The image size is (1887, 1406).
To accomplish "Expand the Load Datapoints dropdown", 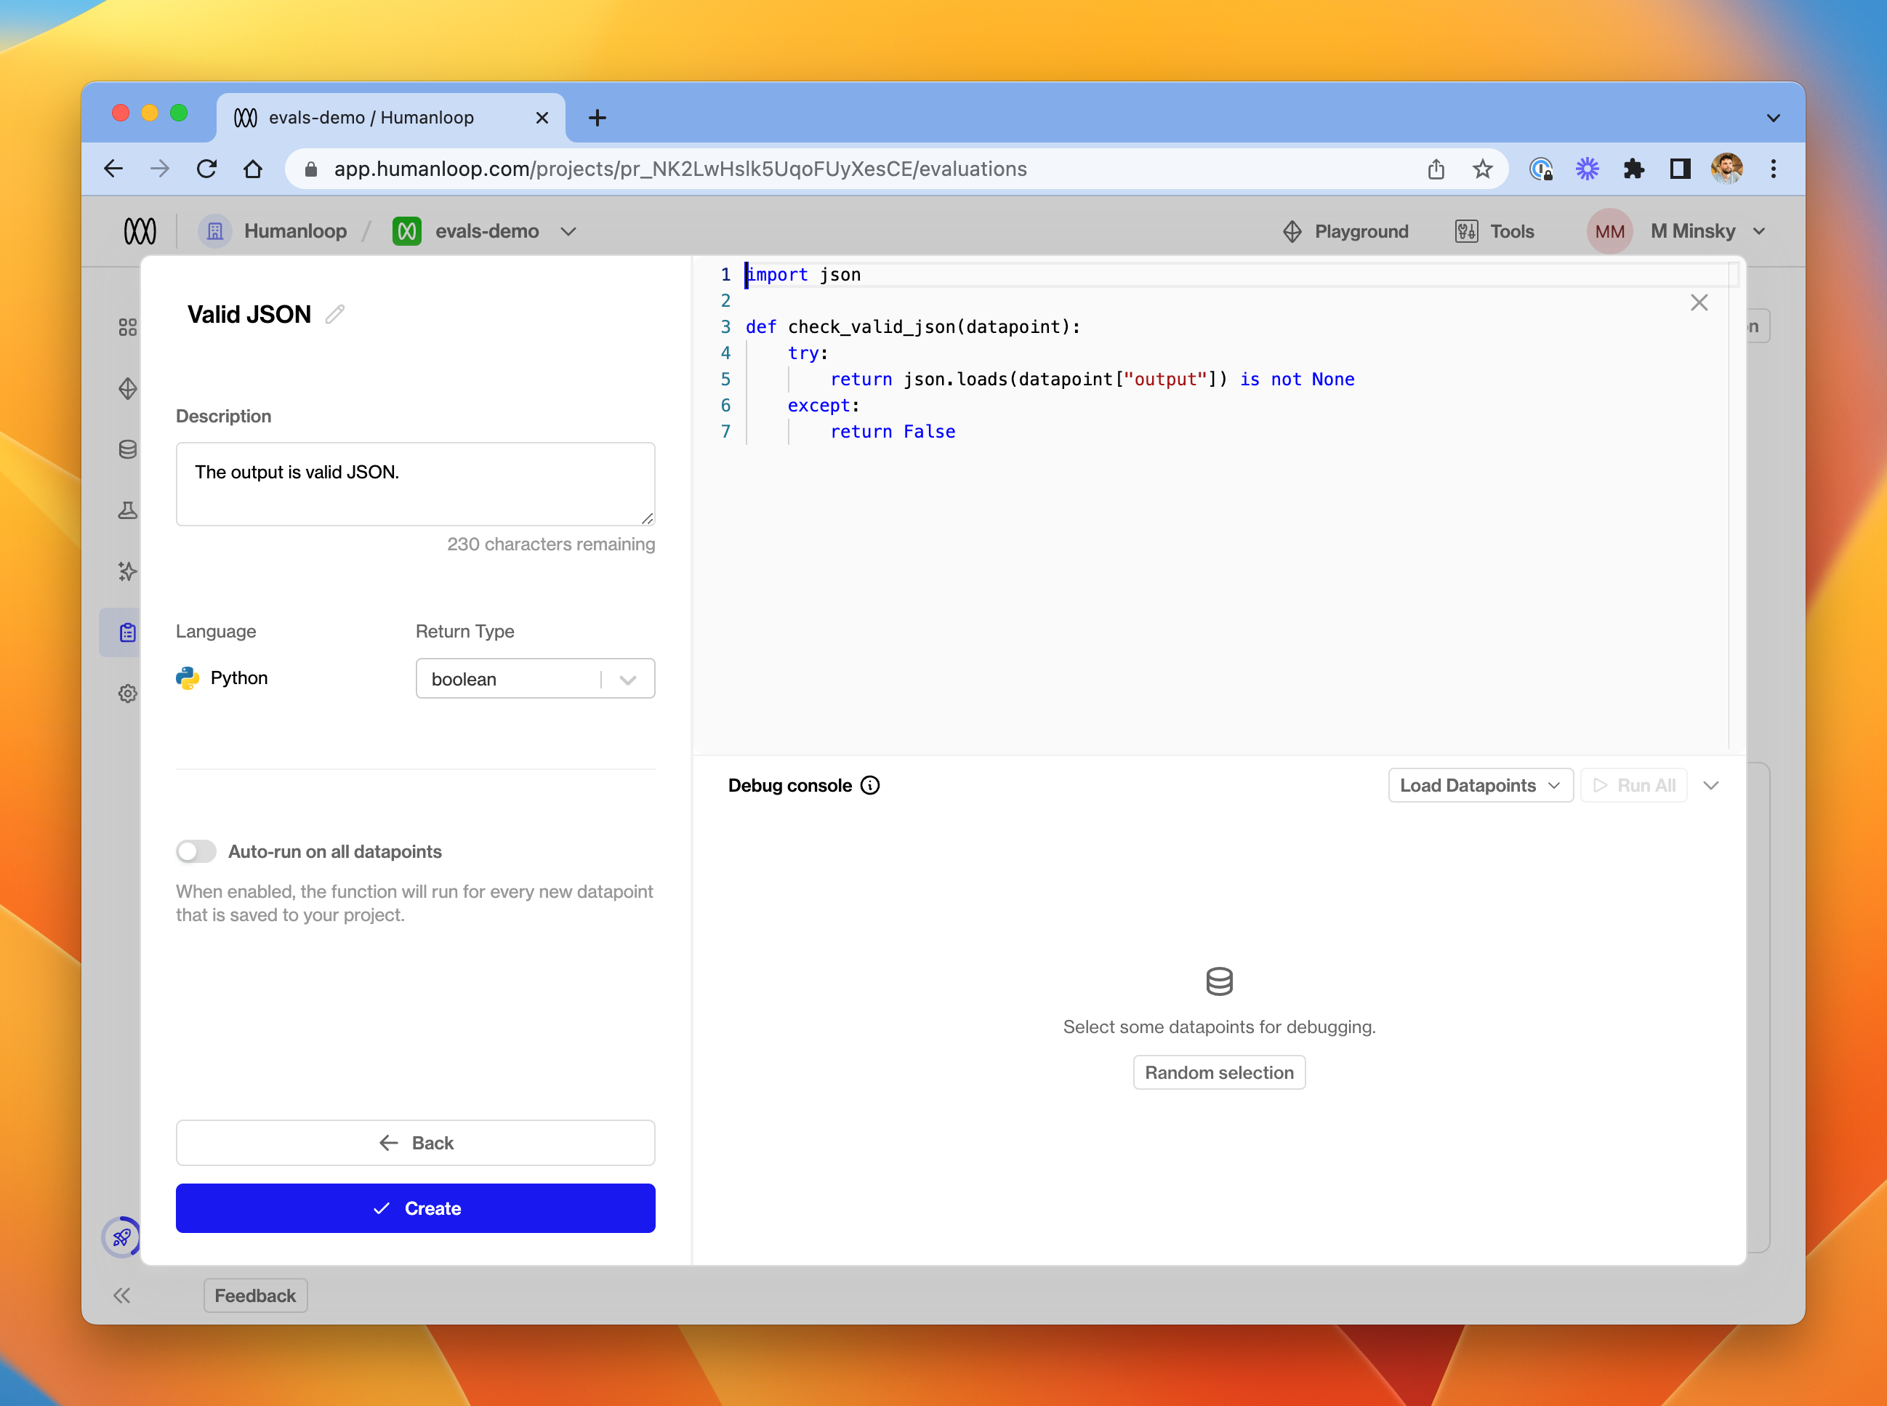I will pyautogui.click(x=1479, y=786).
